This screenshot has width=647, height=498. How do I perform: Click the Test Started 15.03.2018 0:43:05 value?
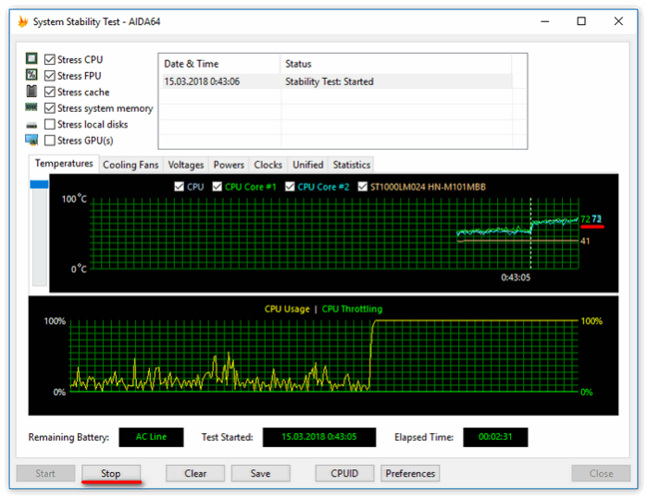pos(319,437)
